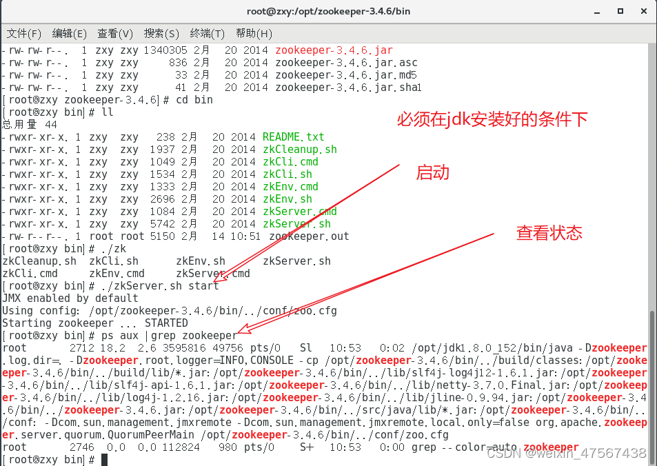
Task: Click the green zkEnv.sh filename
Action: tap(287, 199)
